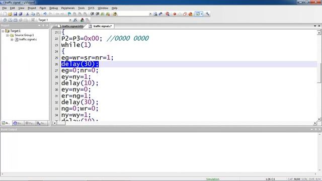Click the New file toolbar icon
Image resolution: width=322 pixels, height=181 pixels.
5,14
